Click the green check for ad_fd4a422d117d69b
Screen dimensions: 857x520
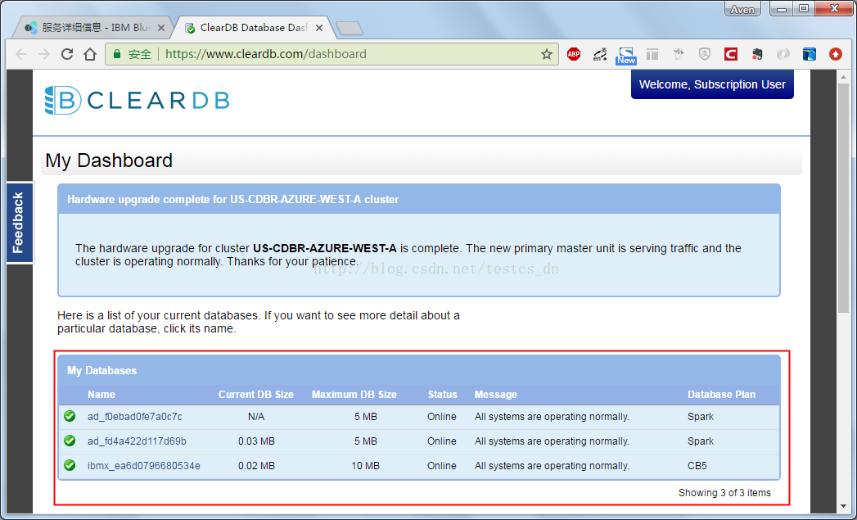pyautogui.click(x=70, y=441)
